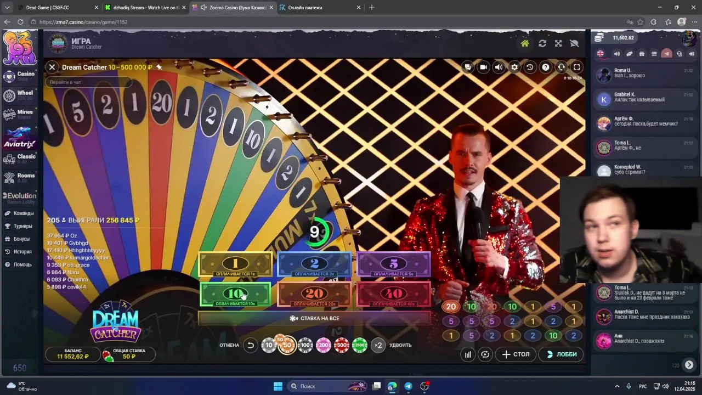Toggle the video camera stream icon
The width and height of the screenshot is (702, 395).
coord(483,67)
